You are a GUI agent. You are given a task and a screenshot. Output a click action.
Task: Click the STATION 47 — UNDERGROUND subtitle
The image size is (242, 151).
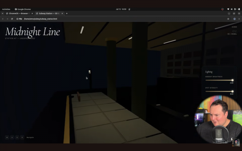[x=20, y=38]
